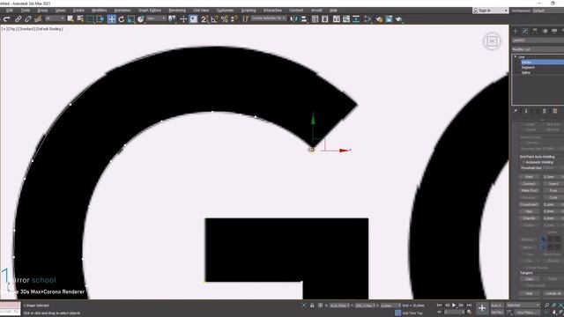Toggle the Selection Lock icon in status bar

312,306
